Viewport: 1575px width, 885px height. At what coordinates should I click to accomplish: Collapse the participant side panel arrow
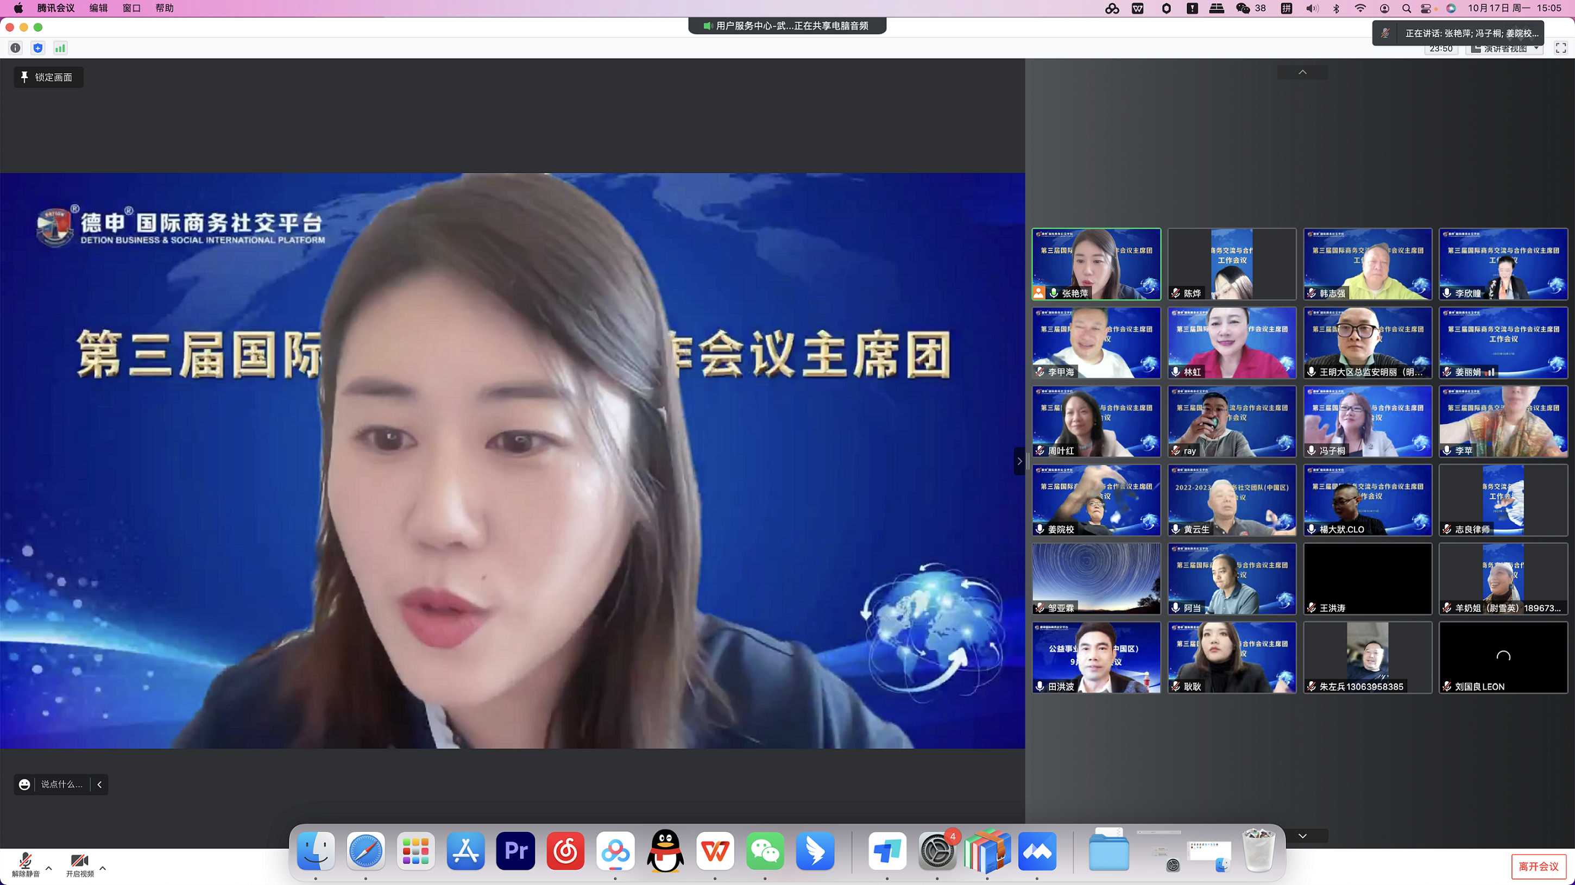pyautogui.click(x=1019, y=461)
